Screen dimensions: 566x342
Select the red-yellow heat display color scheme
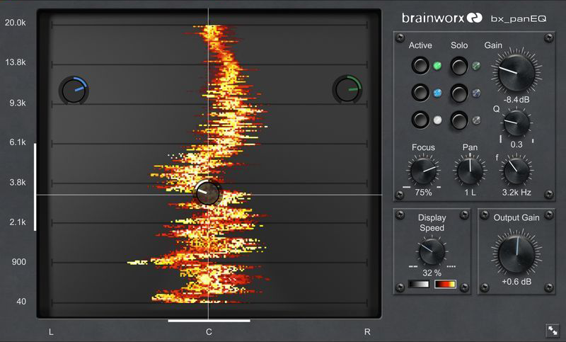(446, 285)
